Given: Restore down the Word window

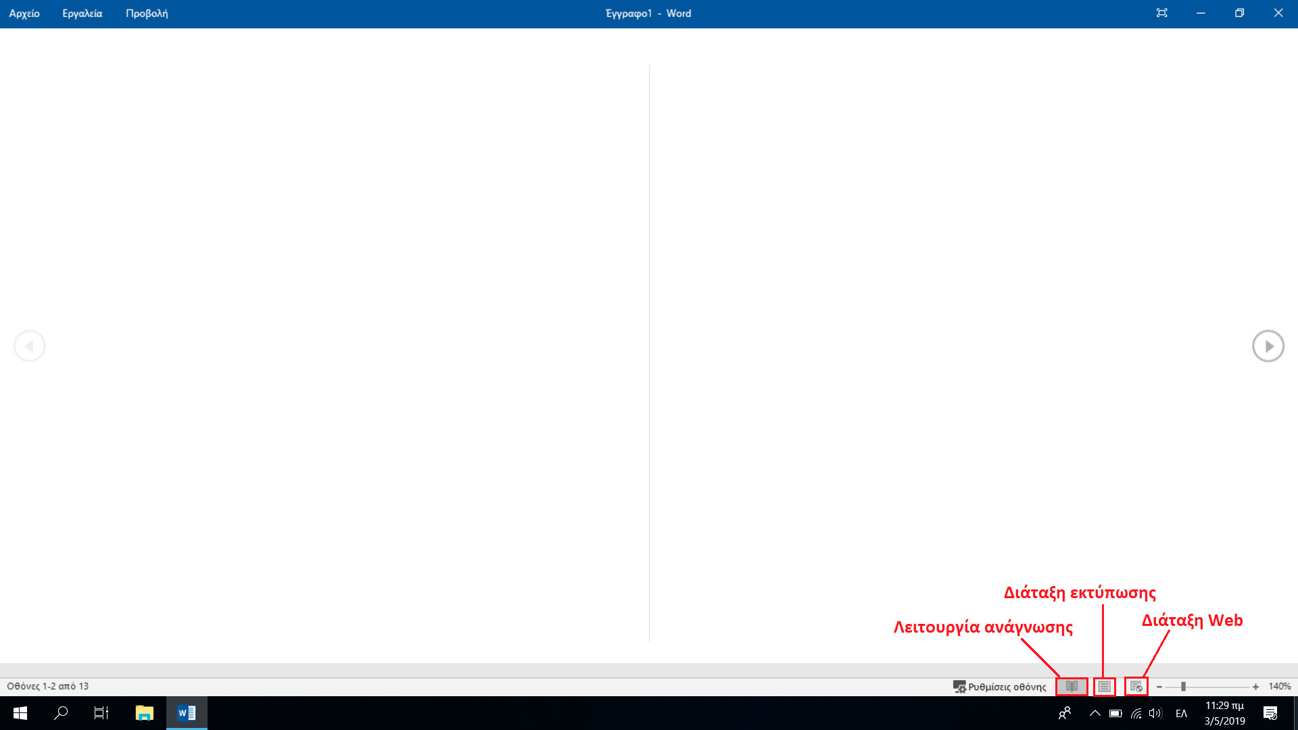Looking at the screenshot, I should 1239,13.
